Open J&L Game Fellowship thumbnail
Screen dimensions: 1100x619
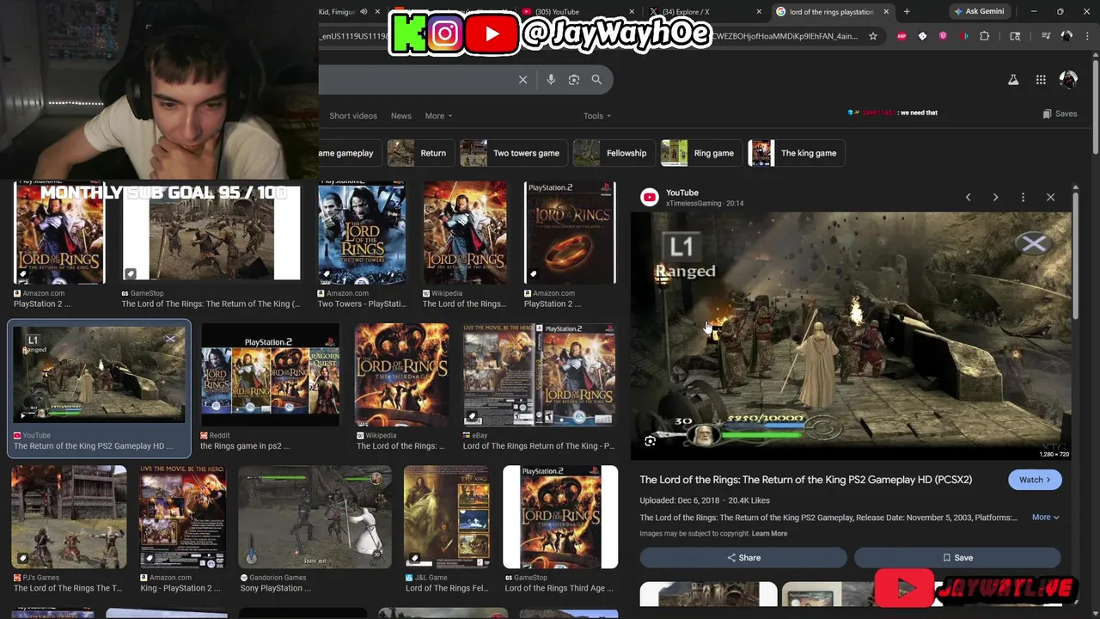point(447,518)
